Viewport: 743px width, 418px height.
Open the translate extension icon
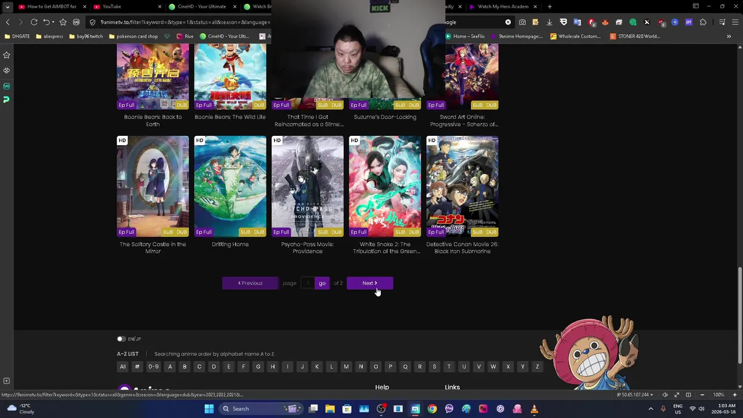[577, 22]
